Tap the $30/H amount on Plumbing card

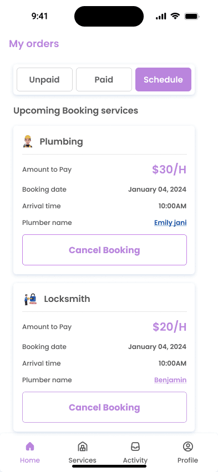point(169,170)
